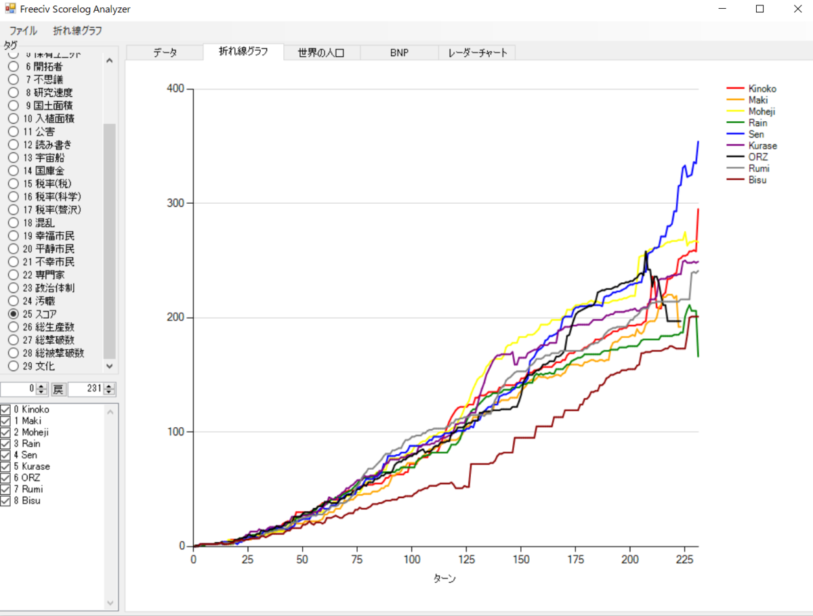Switch to the BNP tab
The width and height of the screenshot is (813, 616).
(399, 53)
